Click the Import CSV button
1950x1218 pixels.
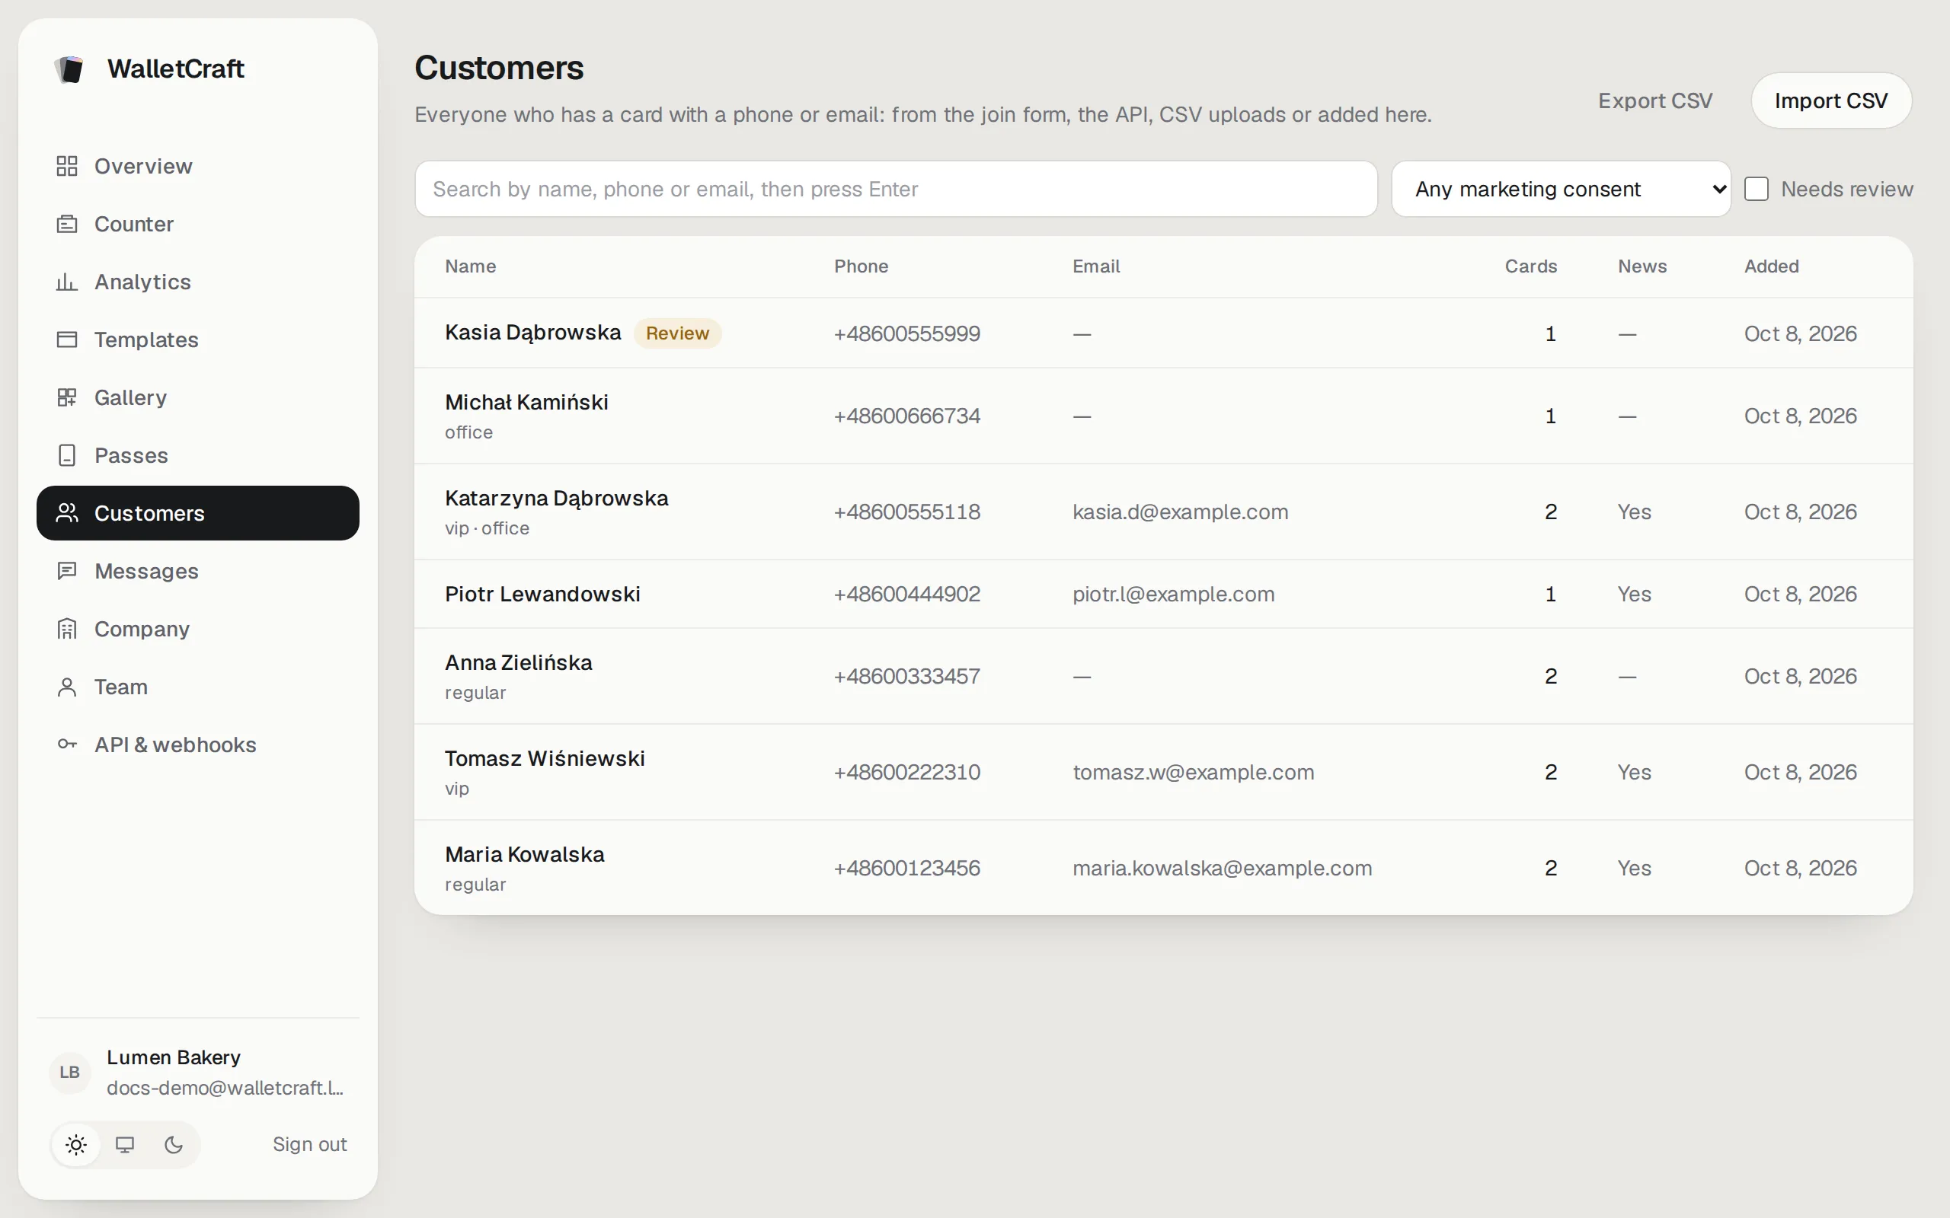pyautogui.click(x=1830, y=100)
